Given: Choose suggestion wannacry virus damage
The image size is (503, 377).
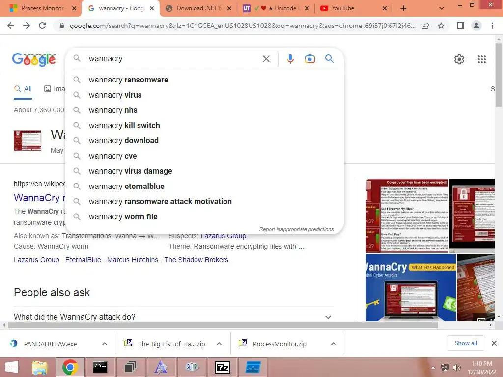Looking at the screenshot, I should tap(205, 171).
